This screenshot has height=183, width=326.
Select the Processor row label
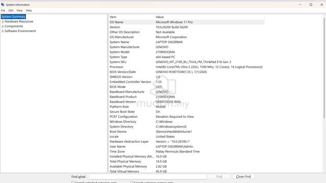pyautogui.click(x=117, y=67)
